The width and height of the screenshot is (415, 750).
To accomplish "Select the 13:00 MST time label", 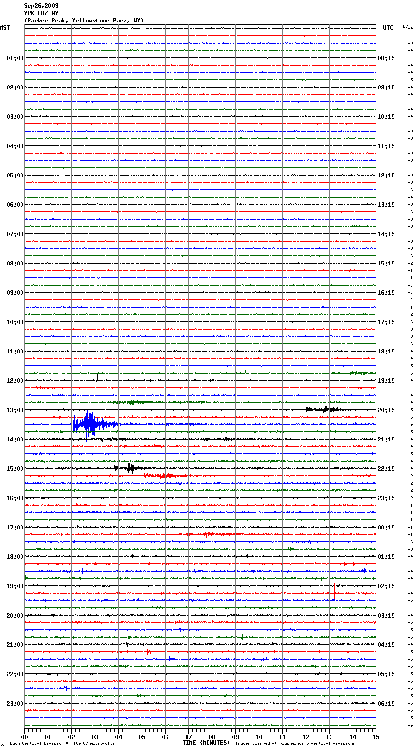I will pyautogui.click(x=15, y=410).
